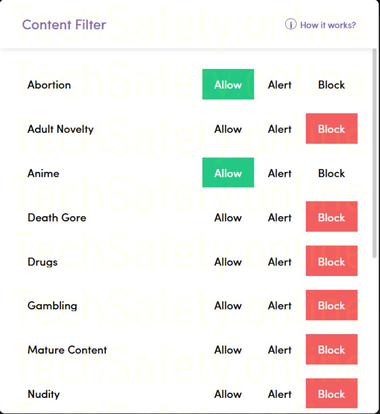Click the info icon beside How it works
Screen dimensions: 380x414
click(290, 24)
